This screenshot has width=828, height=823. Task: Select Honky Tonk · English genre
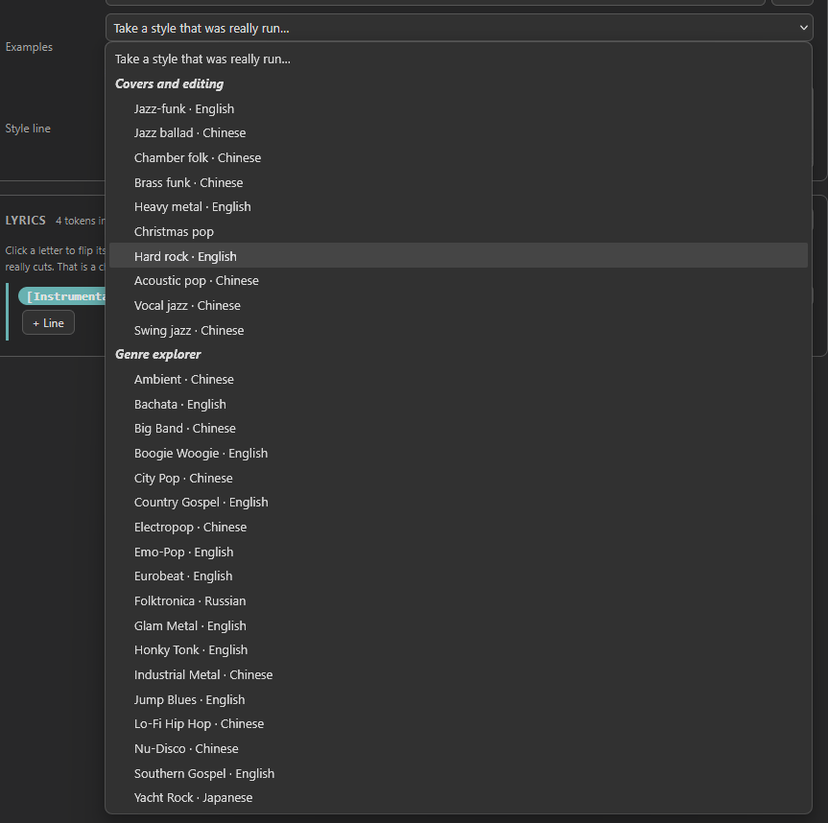[x=459, y=650]
